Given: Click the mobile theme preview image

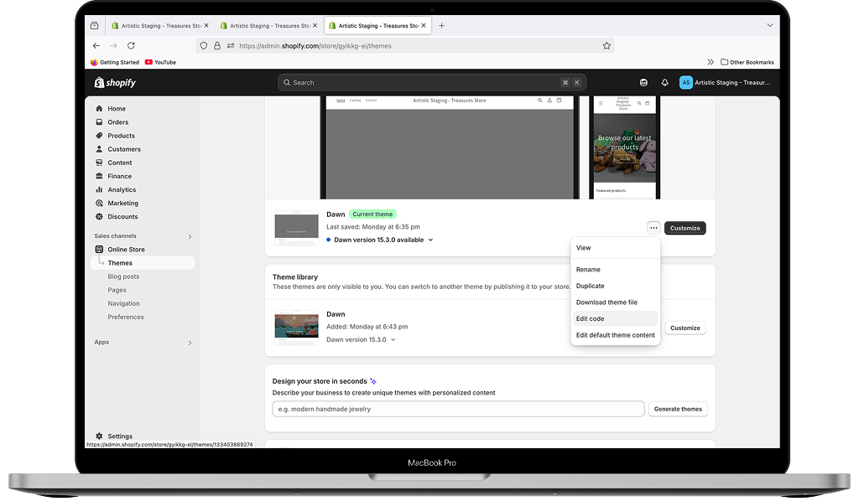Looking at the screenshot, I should 624,147.
